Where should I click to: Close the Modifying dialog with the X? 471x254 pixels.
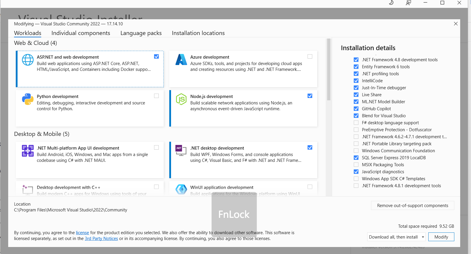[x=456, y=24]
